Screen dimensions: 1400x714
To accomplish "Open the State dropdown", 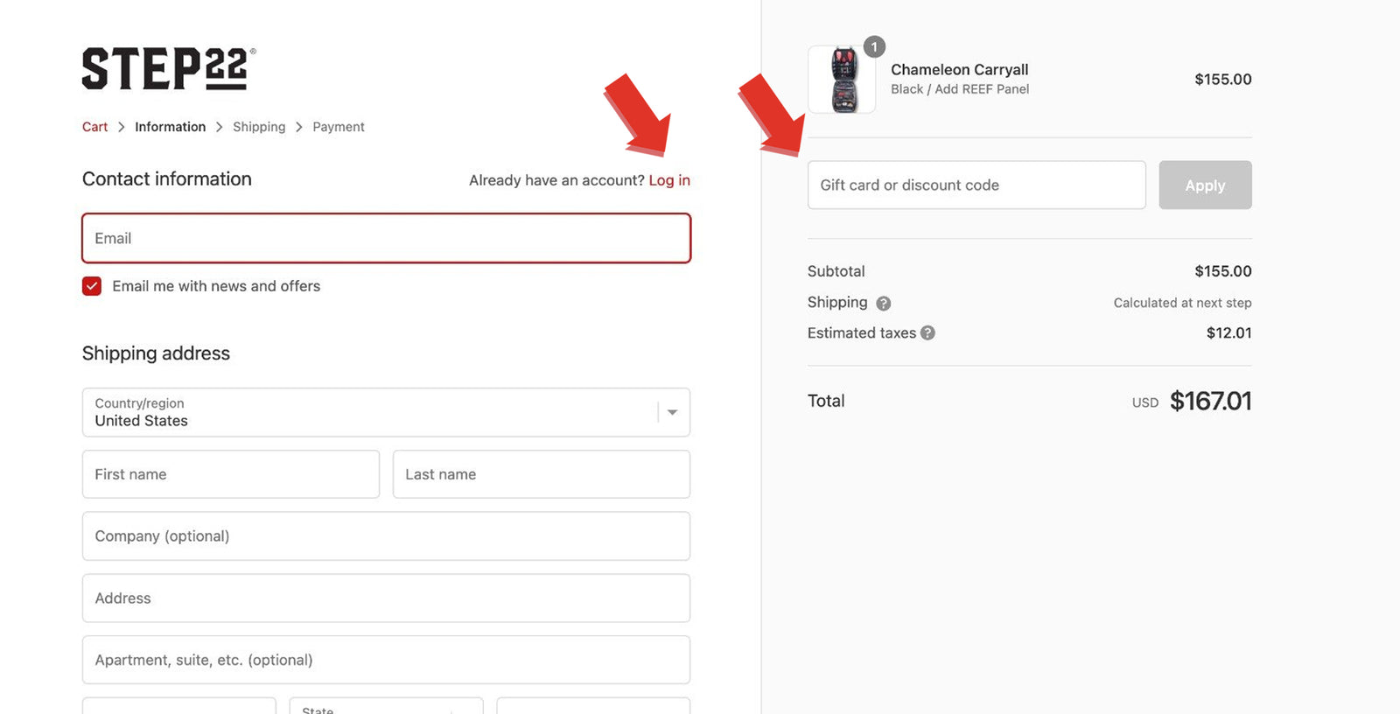I will pos(385,707).
